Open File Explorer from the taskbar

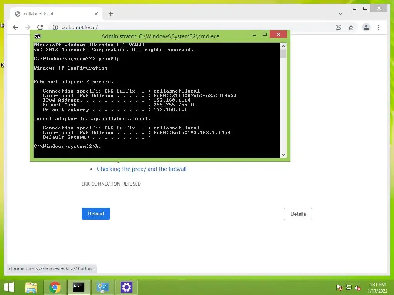(31, 287)
